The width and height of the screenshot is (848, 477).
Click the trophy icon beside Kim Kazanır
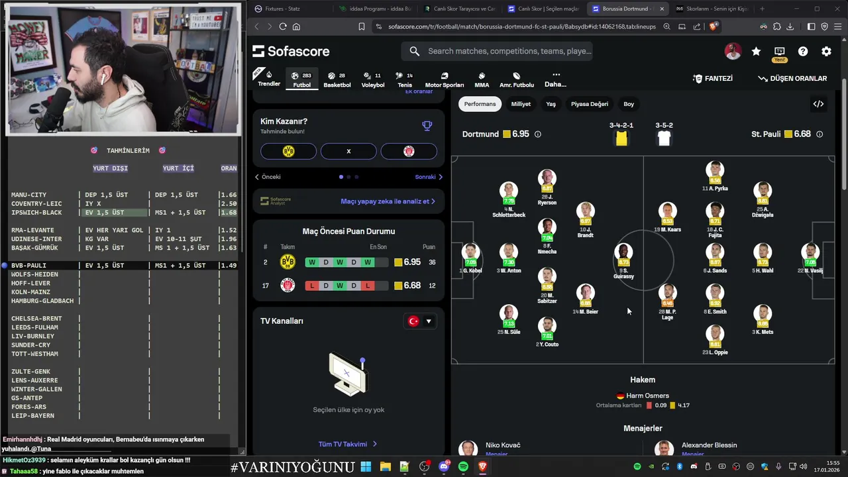click(427, 126)
